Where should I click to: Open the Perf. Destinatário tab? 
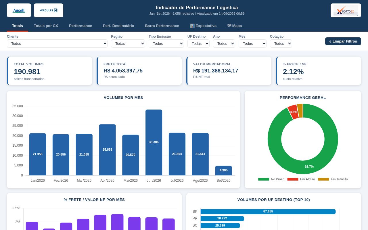[x=118, y=26]
